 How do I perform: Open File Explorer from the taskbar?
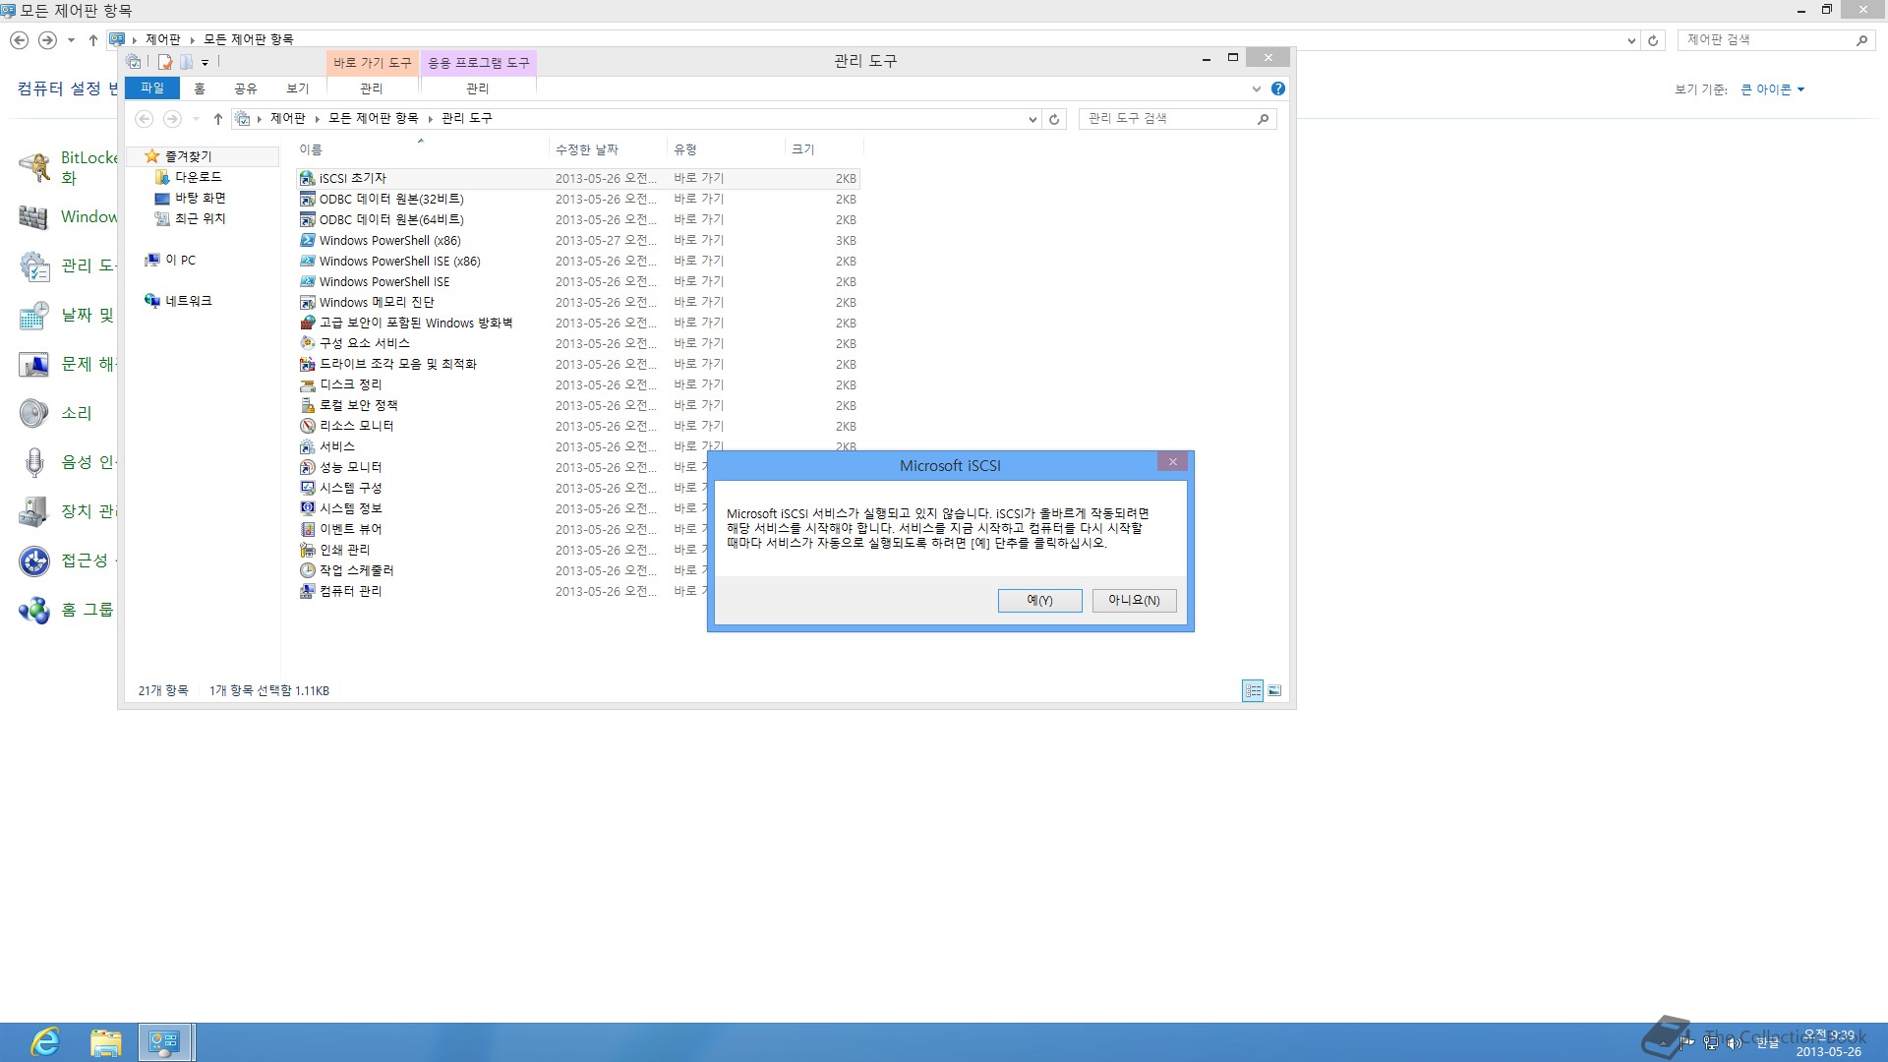(x=105, y=1042)
